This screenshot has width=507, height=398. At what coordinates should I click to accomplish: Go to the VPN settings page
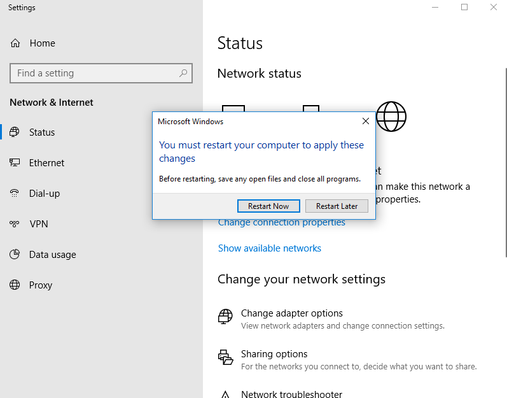click(x=39, y=224)
